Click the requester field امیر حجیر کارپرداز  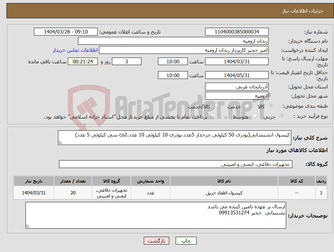tap(183, 50)
